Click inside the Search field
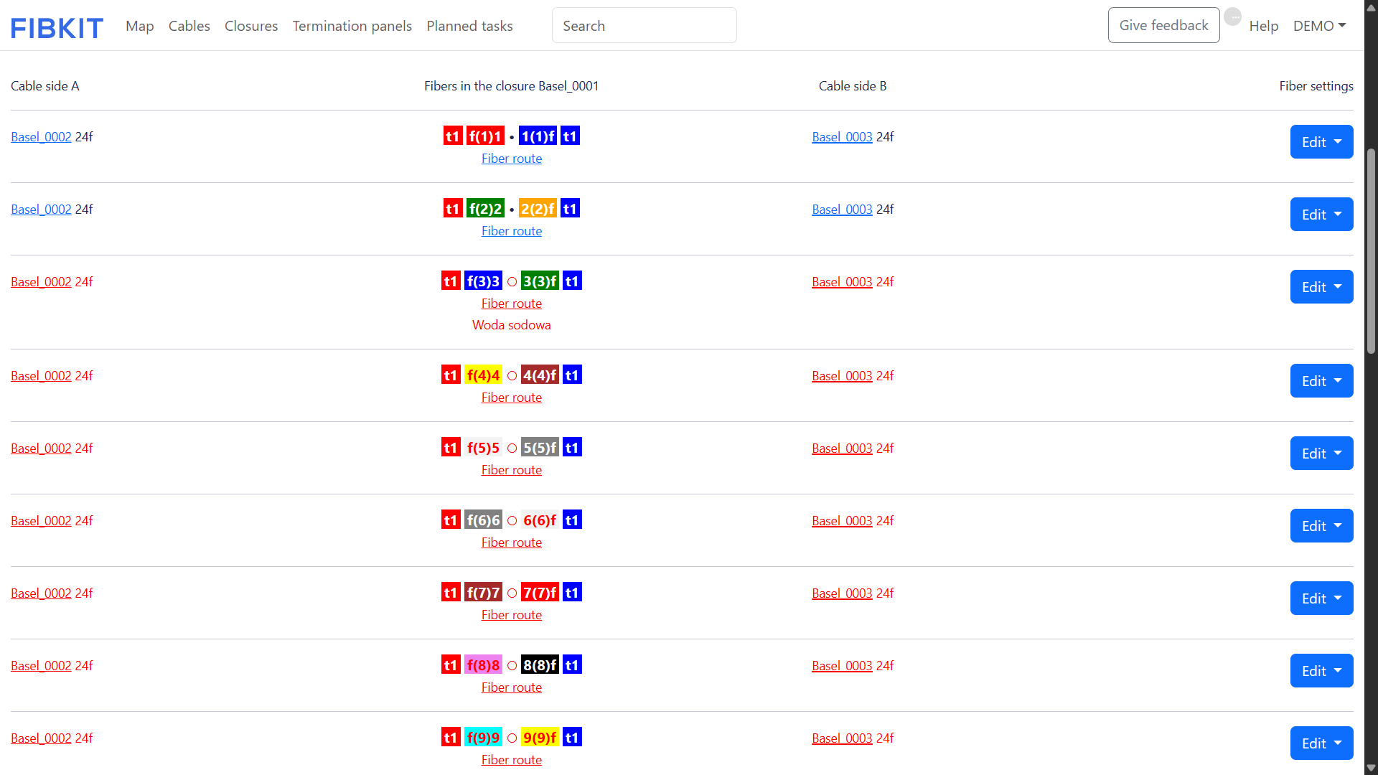This screenshot has height=775, width=1378. pyautogui.click(x=643, y=25)
